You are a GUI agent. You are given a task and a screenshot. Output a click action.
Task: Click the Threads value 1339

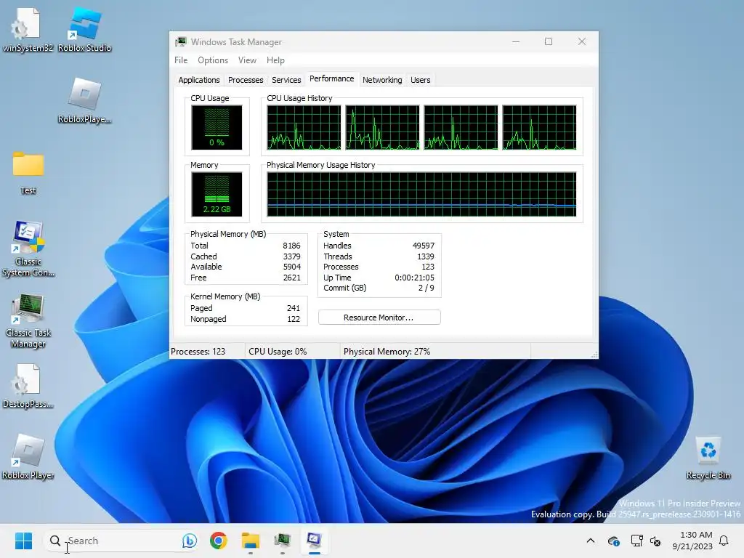point(426,256)
